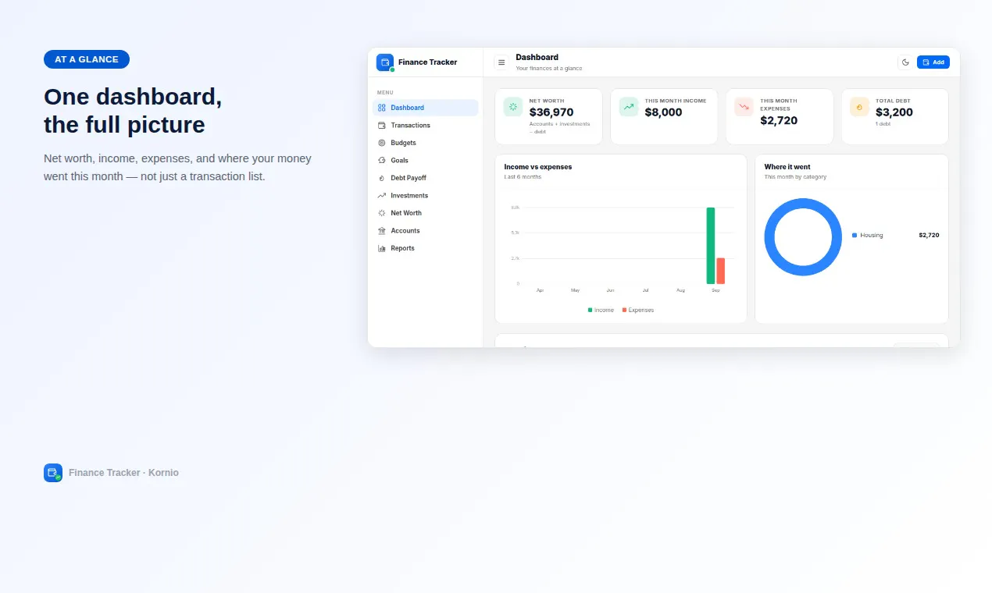Go to Transactions in the sidebar
992x593 pixels.
(426, 125)
